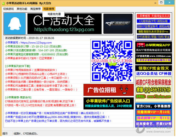Open 小苹果淘宝APP banner
Viewport: 176px width, 138px height.
[x=153, y=47]
